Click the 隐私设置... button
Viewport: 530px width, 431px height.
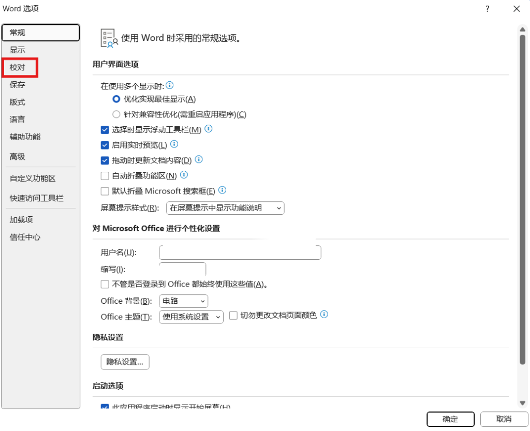click(x=125, y=362)
